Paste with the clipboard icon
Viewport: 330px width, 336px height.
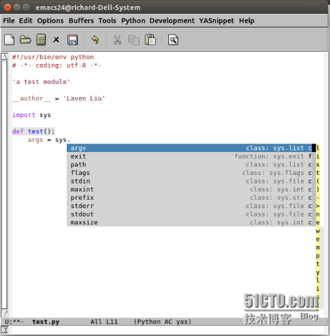(150, 40)
